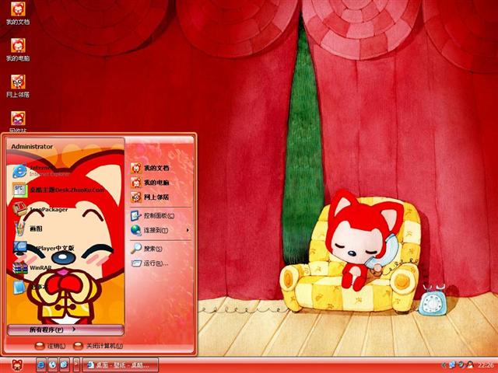Click 我的电脑 in the Start menu right pane
This screenshot has height=373, width=498.
click(x=150, y=183)
